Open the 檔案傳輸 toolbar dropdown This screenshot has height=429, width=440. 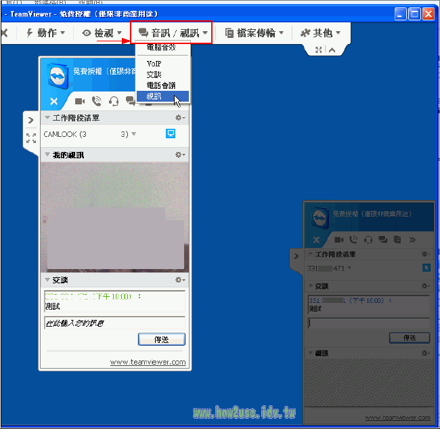pyautogui.click(x=254, y=33)
